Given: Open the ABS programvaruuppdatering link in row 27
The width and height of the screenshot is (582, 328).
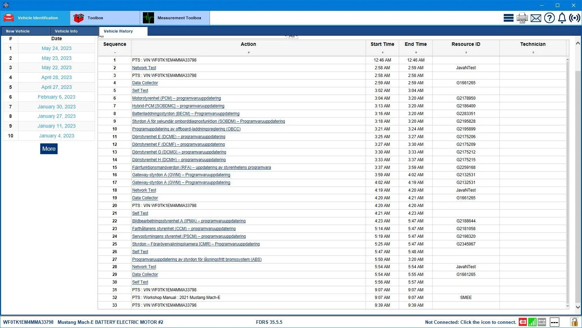Looking at the screenshot, I should [197, 259].
